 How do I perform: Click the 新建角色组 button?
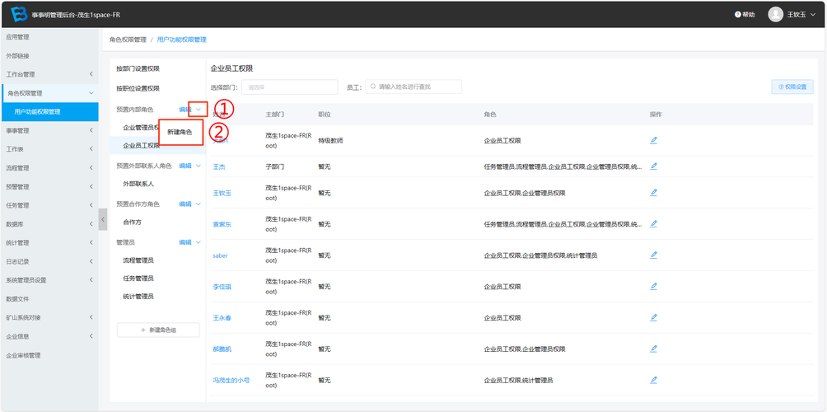(158, 330)
